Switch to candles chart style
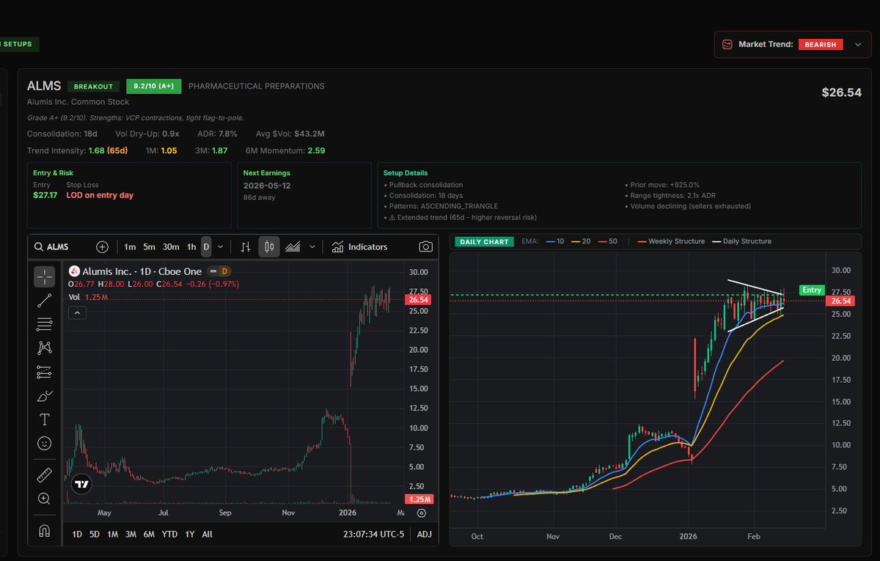 click(x=269, y=246)
